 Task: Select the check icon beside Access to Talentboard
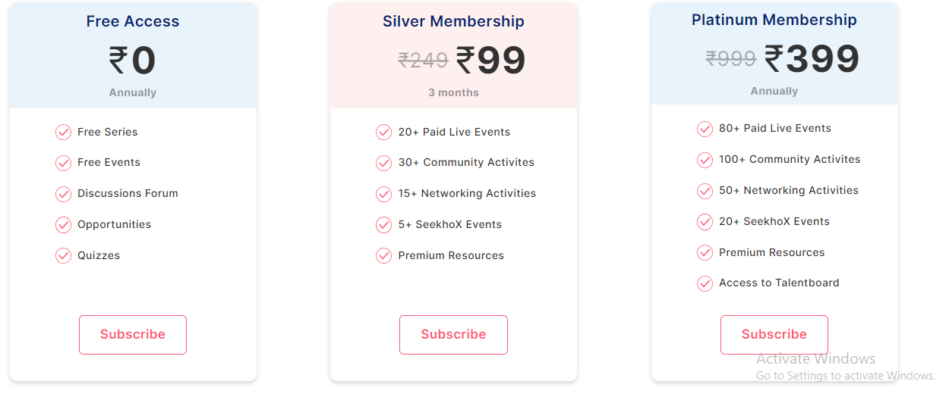click(705, 283)
